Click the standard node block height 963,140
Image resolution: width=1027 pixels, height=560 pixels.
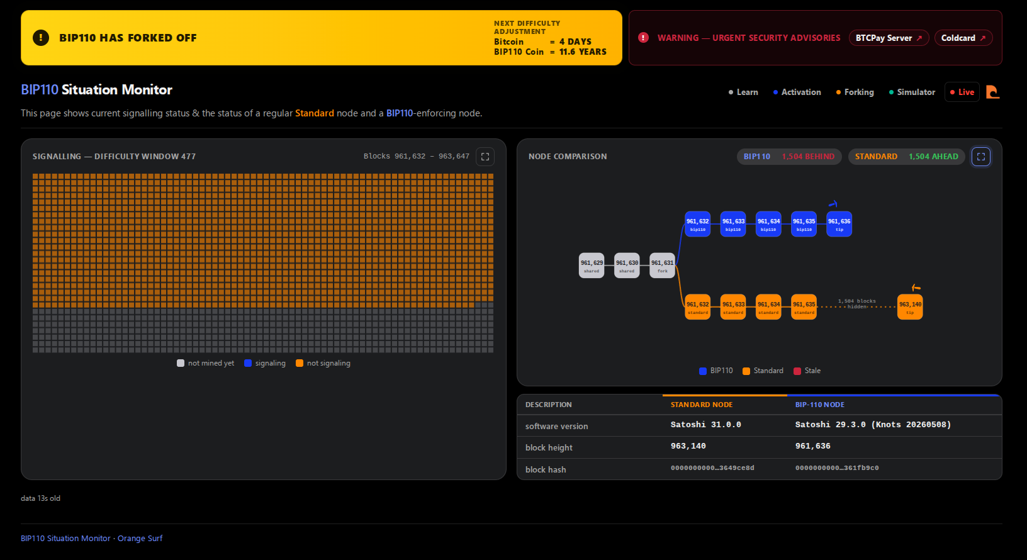coord(688,446)
